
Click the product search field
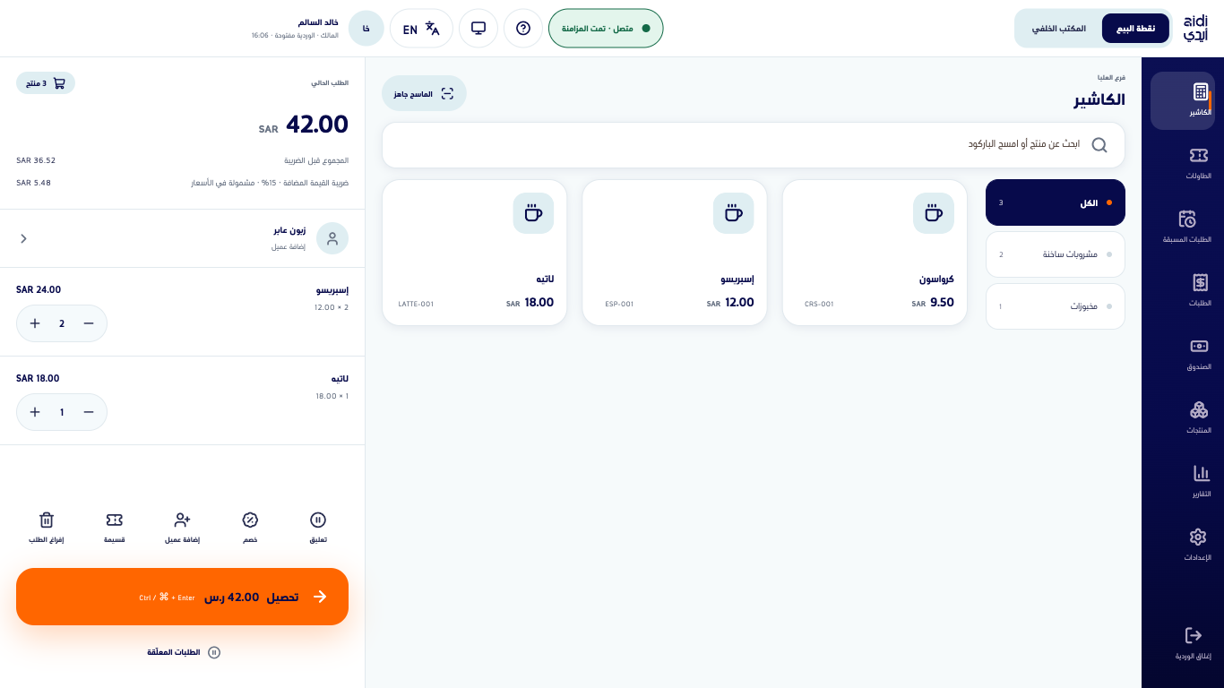click(754, 145)
